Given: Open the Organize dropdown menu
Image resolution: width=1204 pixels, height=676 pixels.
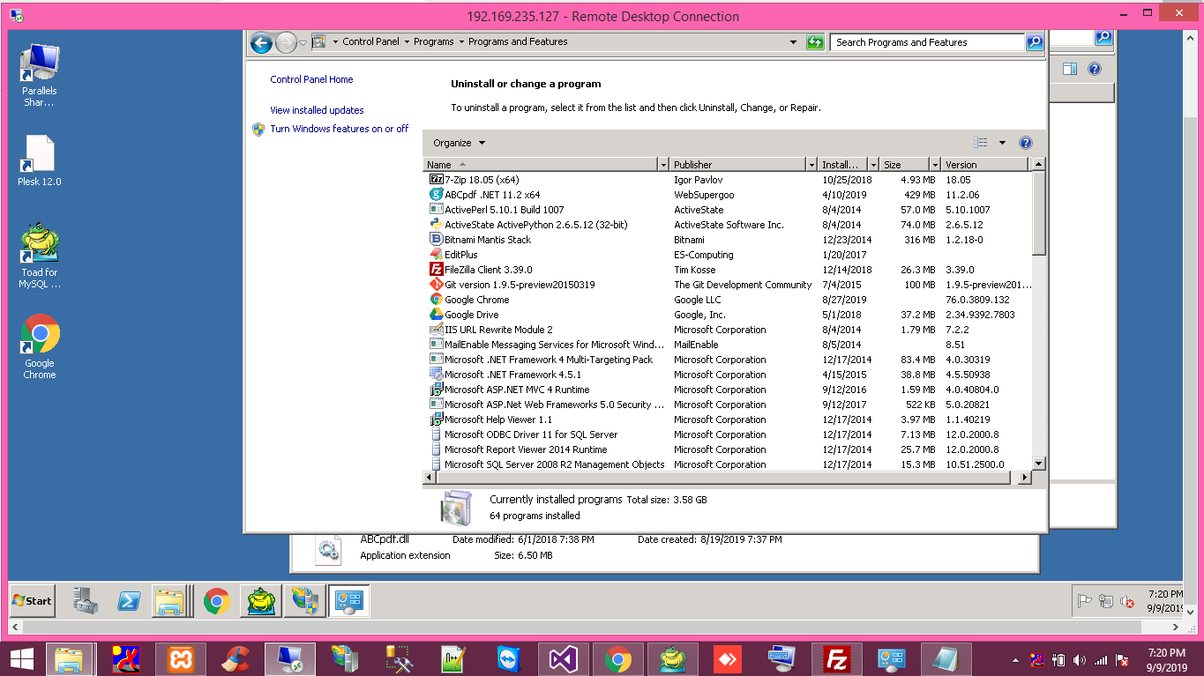Looking at the screenshot, I should click(x=459, y=143).
